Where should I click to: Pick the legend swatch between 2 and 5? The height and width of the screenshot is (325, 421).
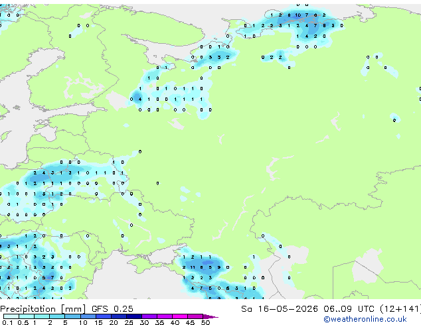(x=57, y=316)
